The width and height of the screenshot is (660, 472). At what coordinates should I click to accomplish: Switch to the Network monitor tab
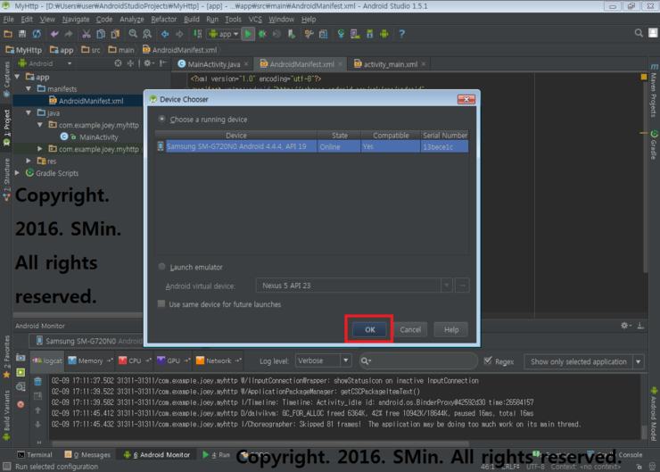tap(219, 360)
